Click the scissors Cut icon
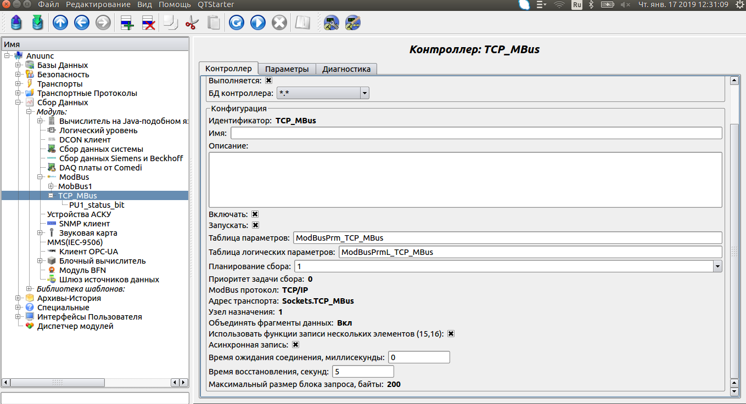Image resolution: width=746 pixels, height=404 pixels. coord(192,23)
